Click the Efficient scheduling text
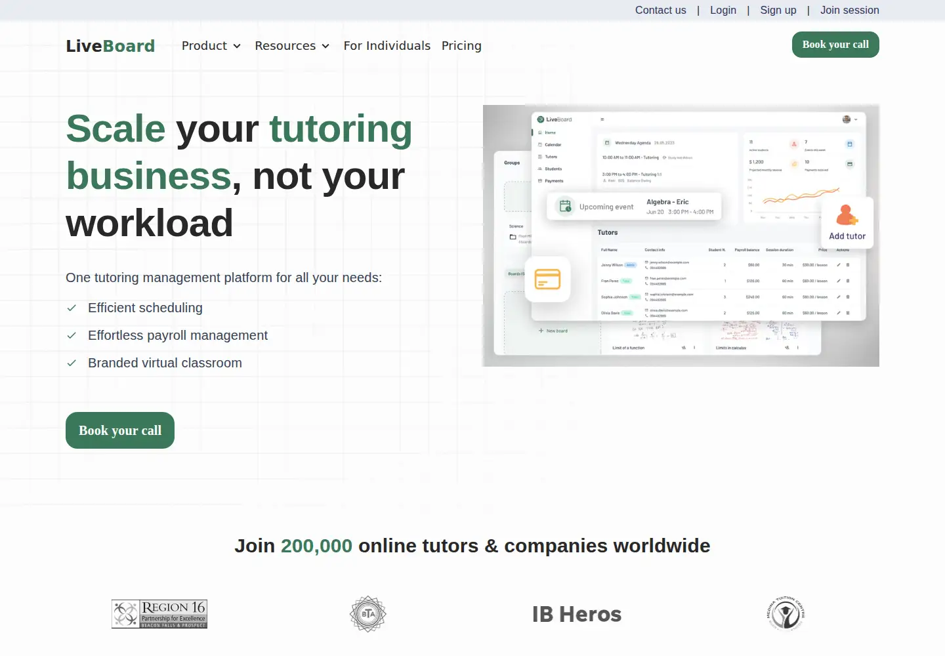Screen dimensions: 945x656 pyautogui.click(x=145, y=308)
